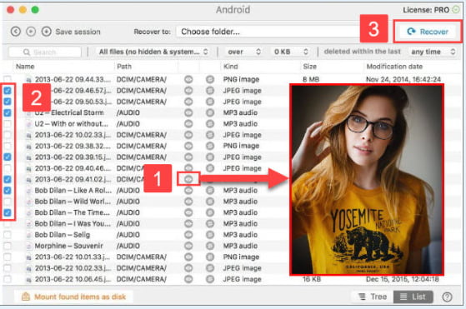
Task: Sort by the Kind column header
Action: tap(231, 67)
